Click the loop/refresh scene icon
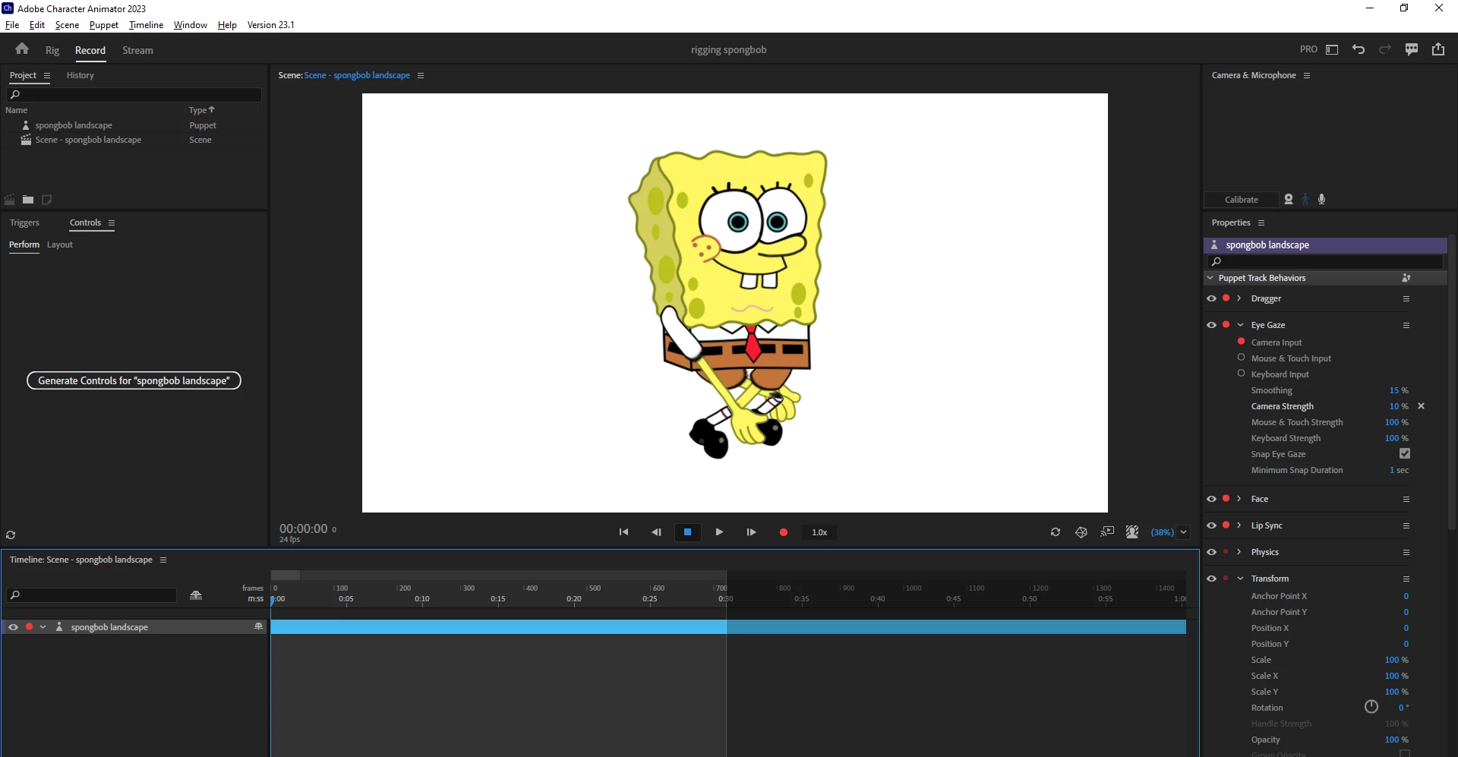1458x757 pixels. coord(1056,532)
